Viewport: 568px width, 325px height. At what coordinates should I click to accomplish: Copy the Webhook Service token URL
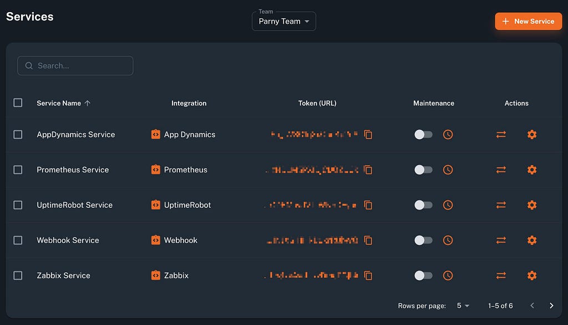tap(368, 240)
